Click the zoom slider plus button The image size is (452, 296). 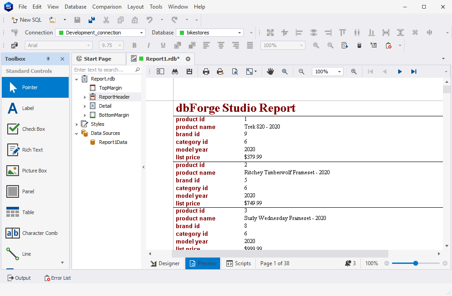click(445, 263)
